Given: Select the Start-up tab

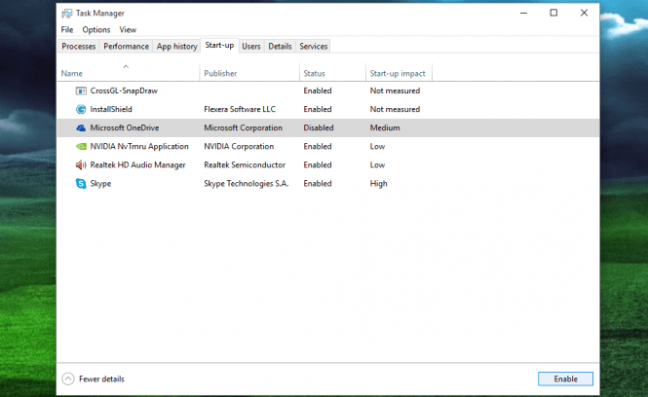Looking at the screenshot, I should (219, 46).
